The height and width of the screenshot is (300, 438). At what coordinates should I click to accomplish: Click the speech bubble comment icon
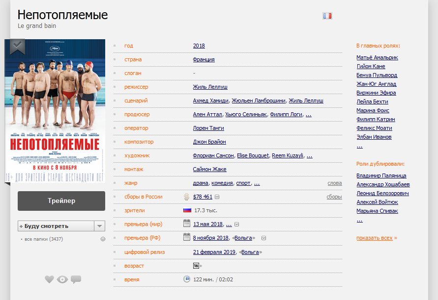[76, 279]
